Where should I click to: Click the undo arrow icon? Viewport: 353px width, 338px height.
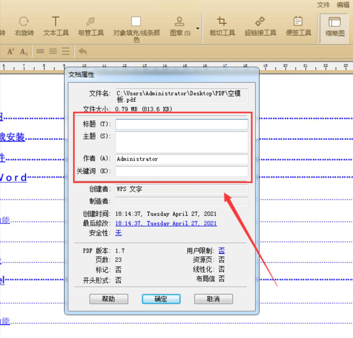tap(82, 51)
